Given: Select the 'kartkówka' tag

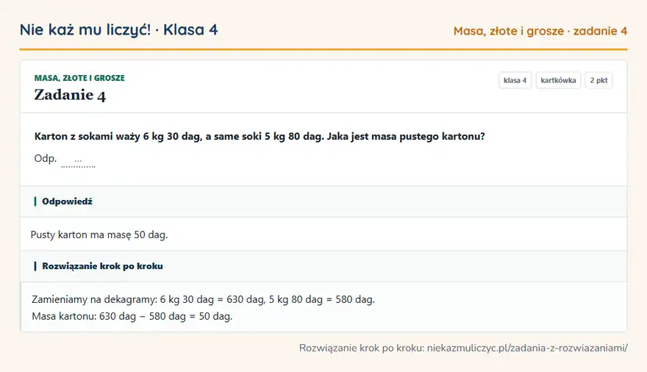Looking at the screenshot, I should (x=558, y=80).
